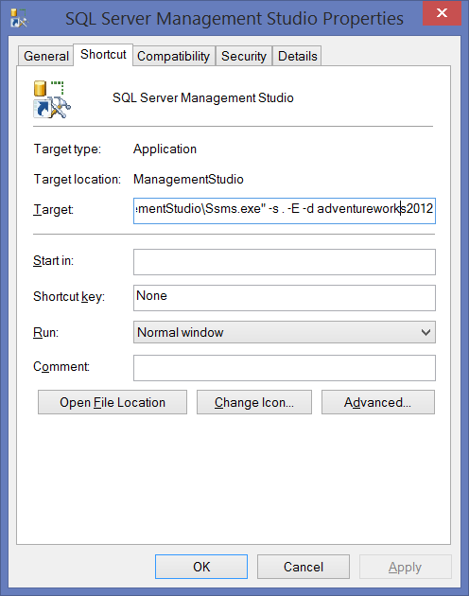Click the window title 'SQL Server Management Studio Properties'
The height and width of the screenshot is (596, 469).
tap(234, 18)
